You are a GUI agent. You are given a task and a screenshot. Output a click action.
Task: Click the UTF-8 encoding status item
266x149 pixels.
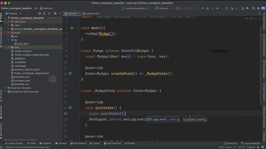point(241,147)
